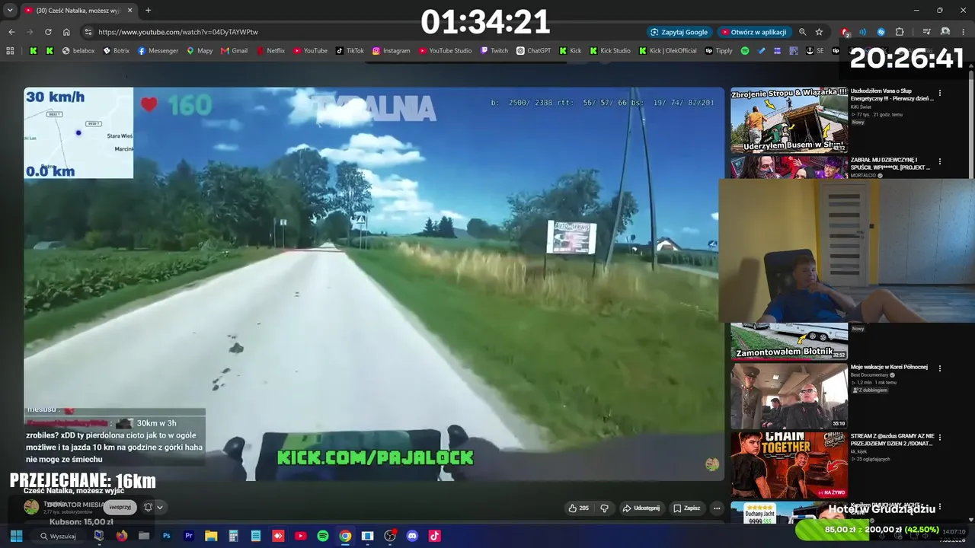Open the Chrome extensions puzzle icon
Image resolution: width=975 pixels, height=548 pixels.
[x=900, y=32]
